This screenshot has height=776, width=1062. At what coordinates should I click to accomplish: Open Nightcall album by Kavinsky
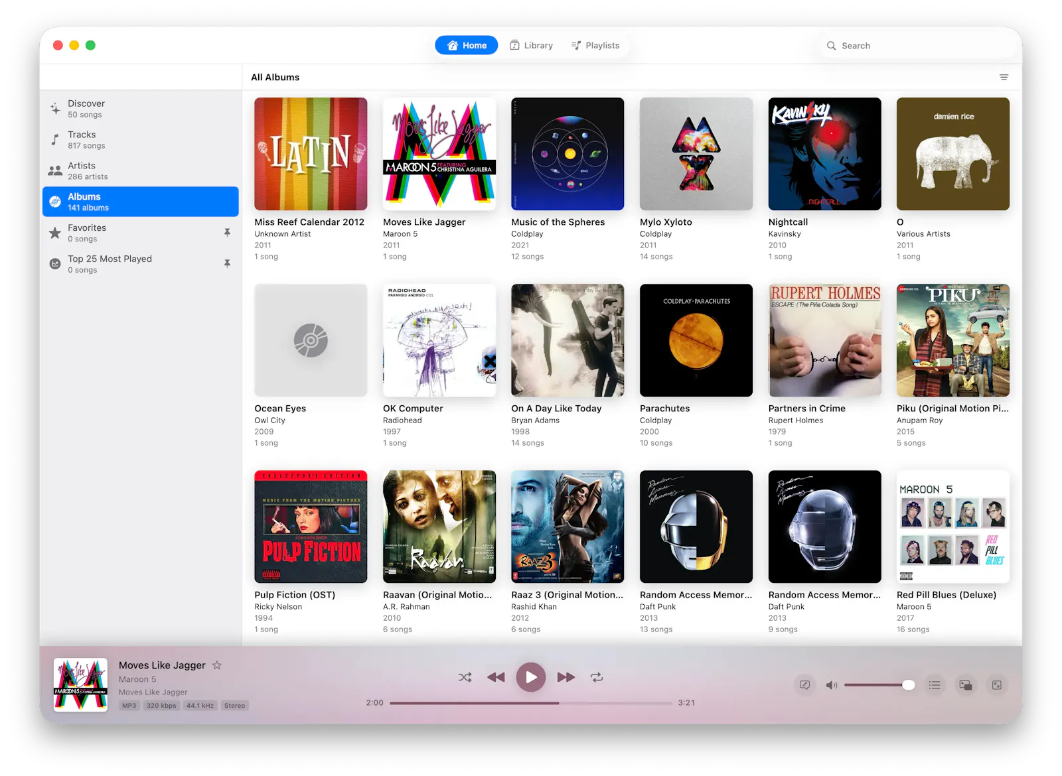[x=825, y=154]
